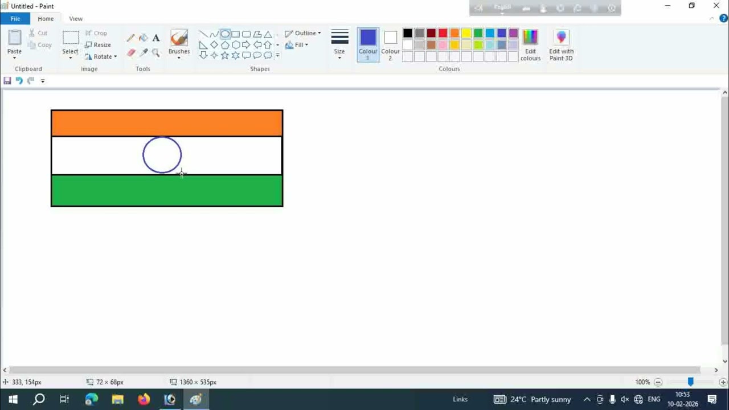Choose the Line shape
This screenshot has width=729, height=410.
[203, 34]
